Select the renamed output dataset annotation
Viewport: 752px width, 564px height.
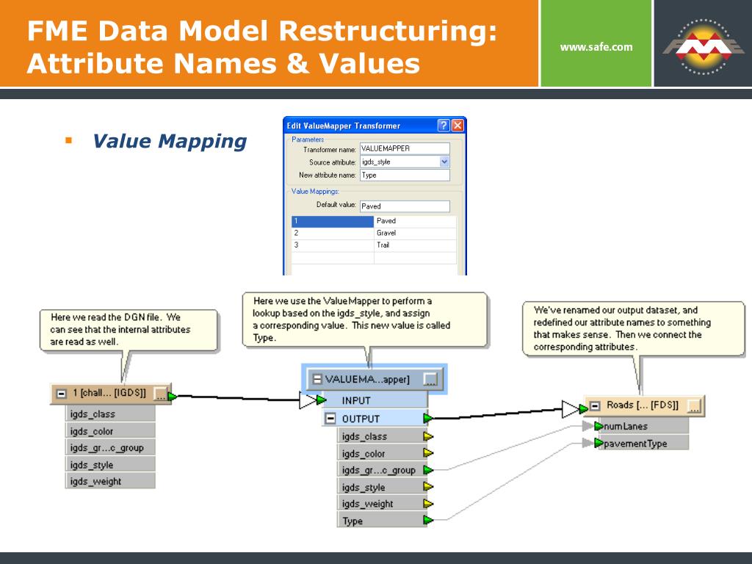pos(633,329)
